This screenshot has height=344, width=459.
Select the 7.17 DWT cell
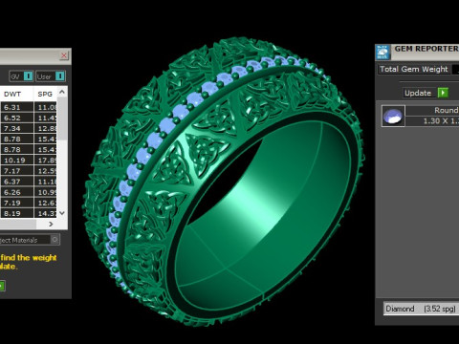(17, 171)
